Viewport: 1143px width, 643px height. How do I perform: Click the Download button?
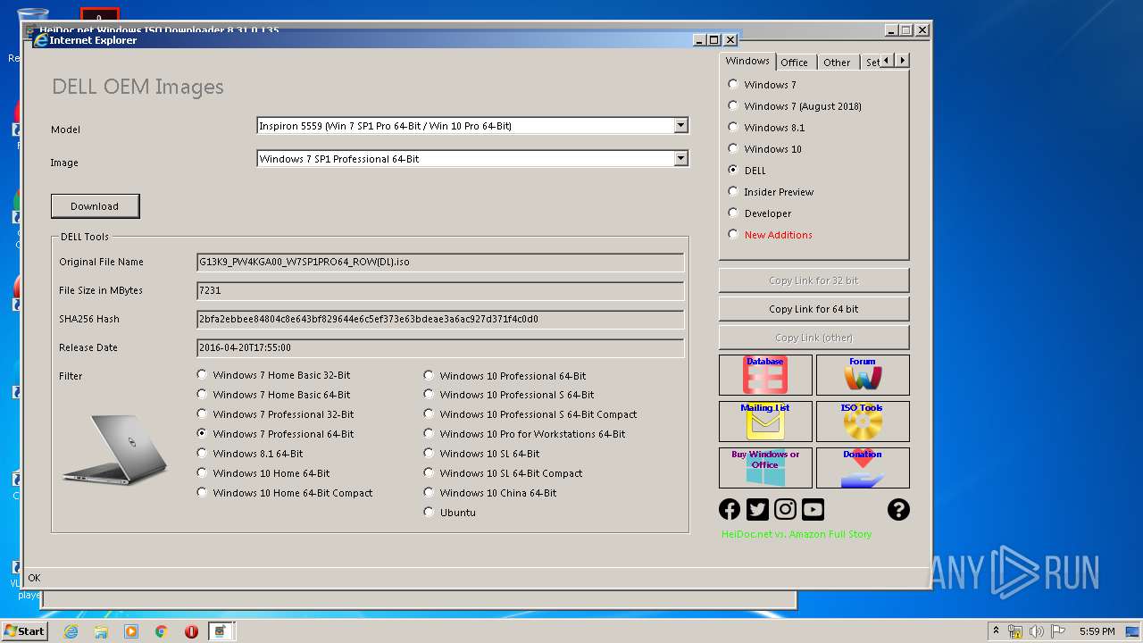pyautogui.click(x=95, y=206)
